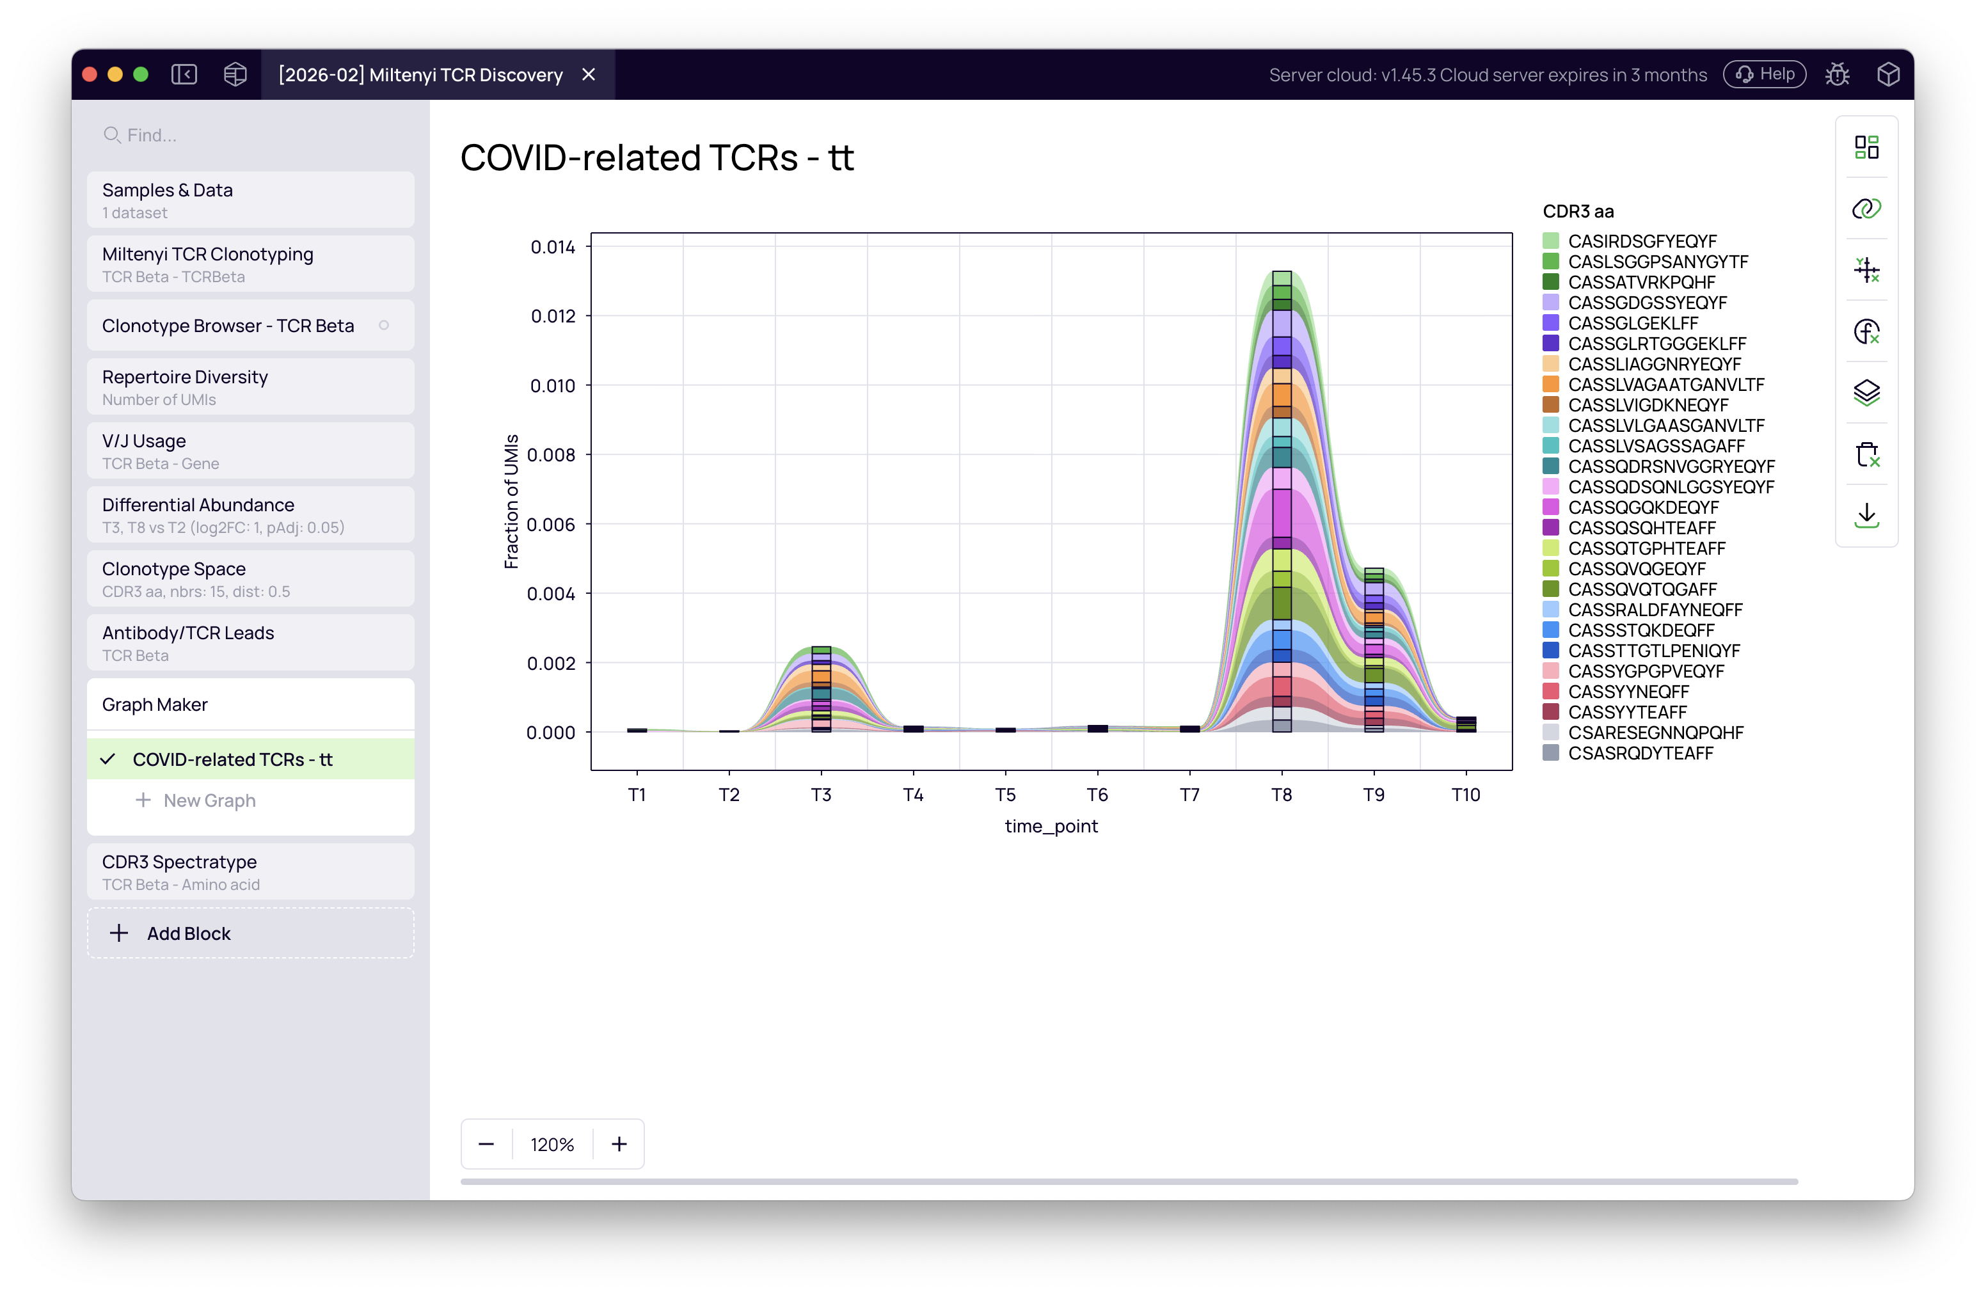This screenshot has width=1986, height=1295.
Task: Collapse the sidebar with the panel icon
Action: coord(184,74)
